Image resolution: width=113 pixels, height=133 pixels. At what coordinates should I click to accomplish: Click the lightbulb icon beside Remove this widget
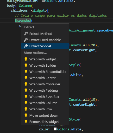(26, 122)
